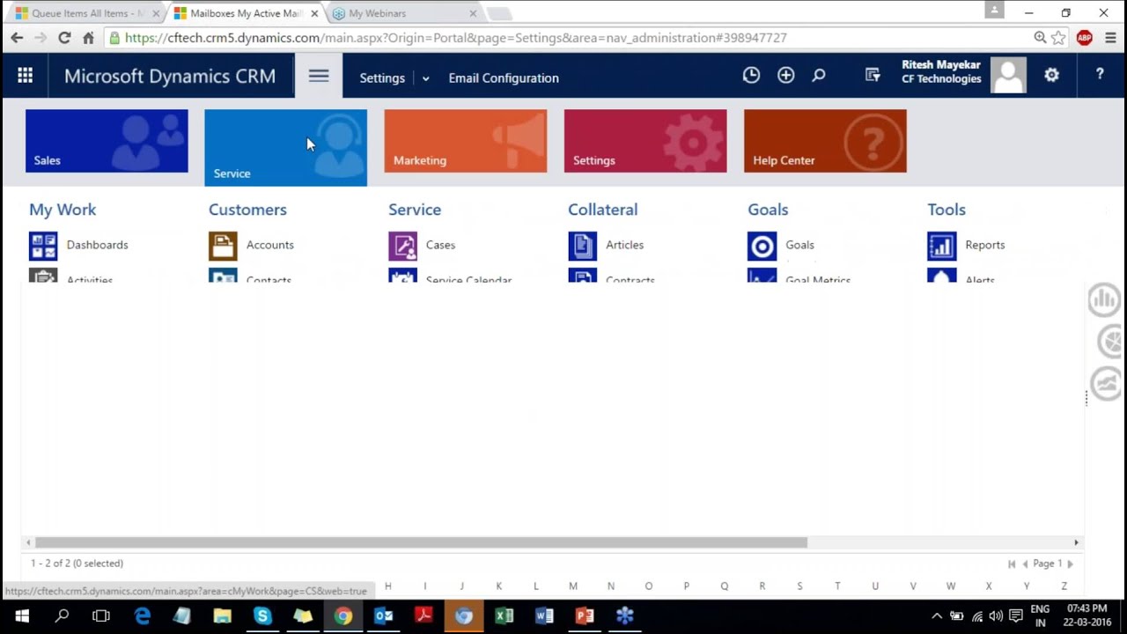Open the Cases link
This screenshot has height=634, width=1127.
tap(440, 245)
